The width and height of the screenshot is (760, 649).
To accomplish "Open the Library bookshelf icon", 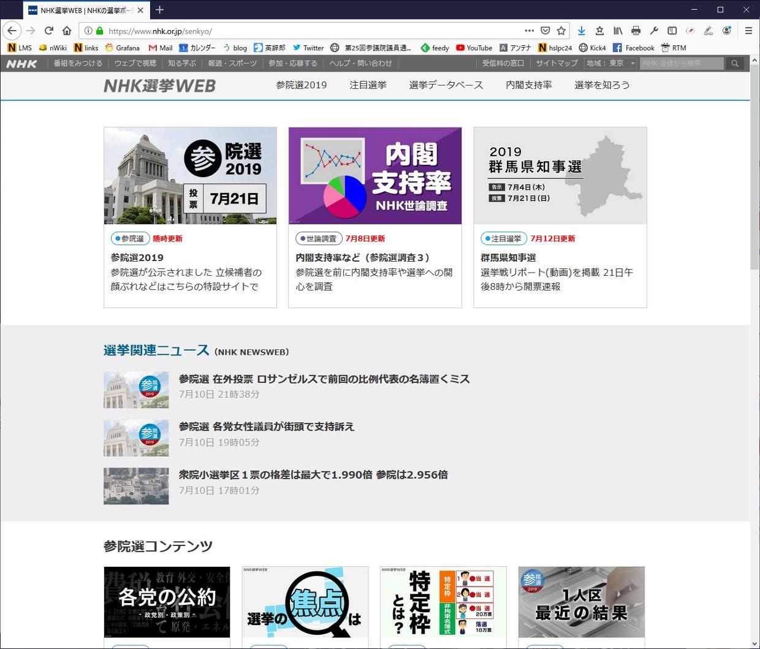I will 618,31.
